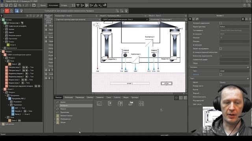
Task: Select Температура наружного воздуха tree item
Action: click(x=21, y=86)
